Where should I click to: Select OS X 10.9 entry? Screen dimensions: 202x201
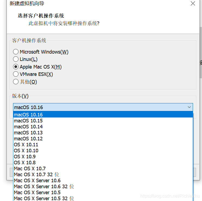click(103, 157)
